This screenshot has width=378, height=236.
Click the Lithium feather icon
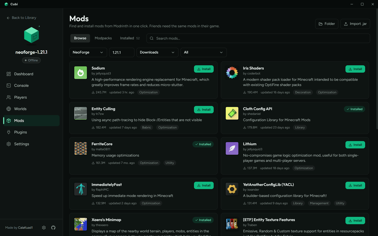[x=232, y=148]
